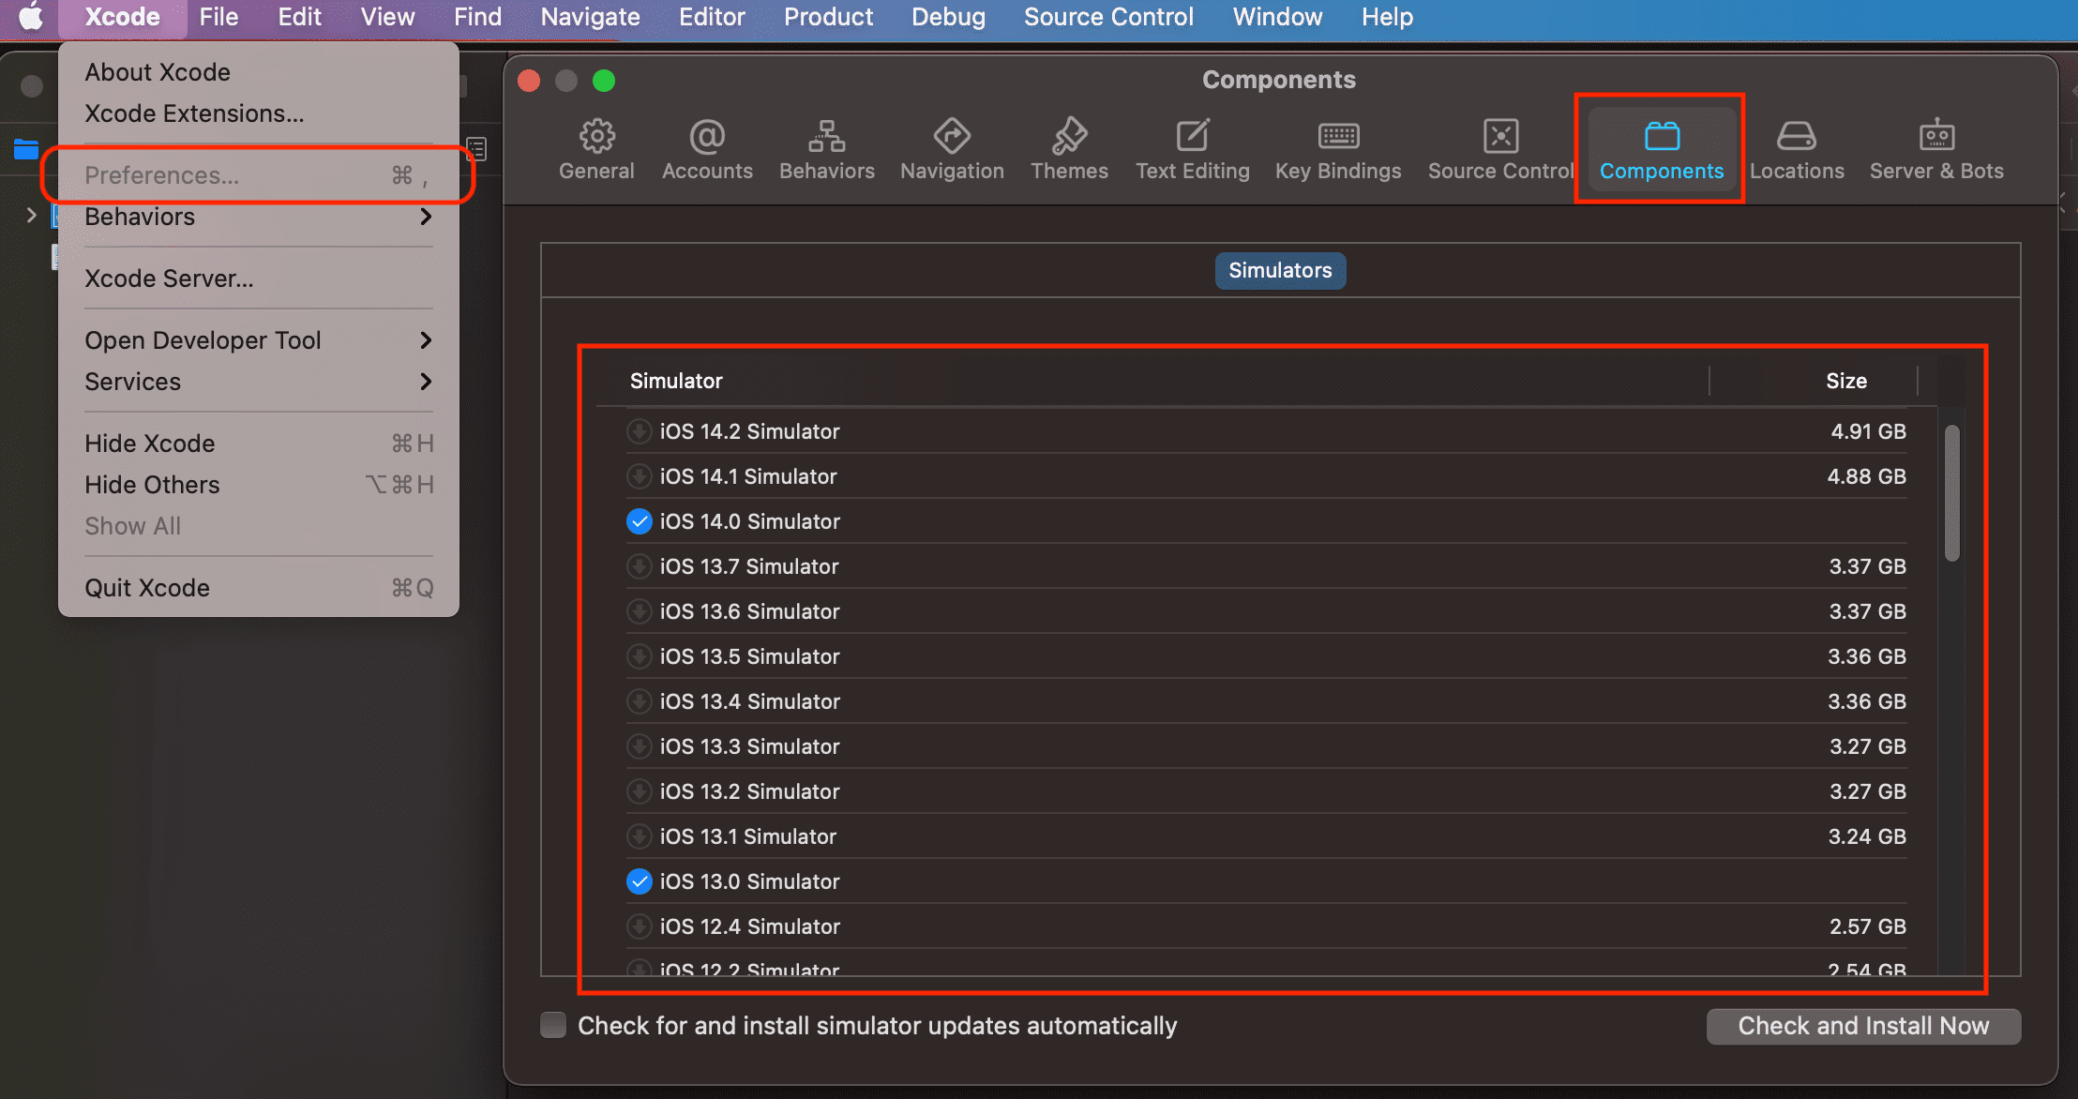Expand the Services submenu
2078x1099 pixels.
click(x=259, y=382)
